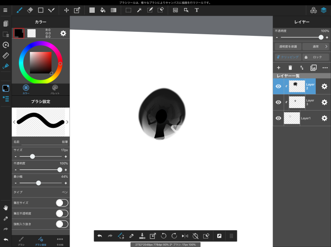Open the 通常 blend mode dropdown

coord(316,47)
